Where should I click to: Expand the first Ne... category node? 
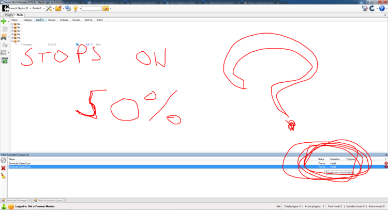click(12, 24)
